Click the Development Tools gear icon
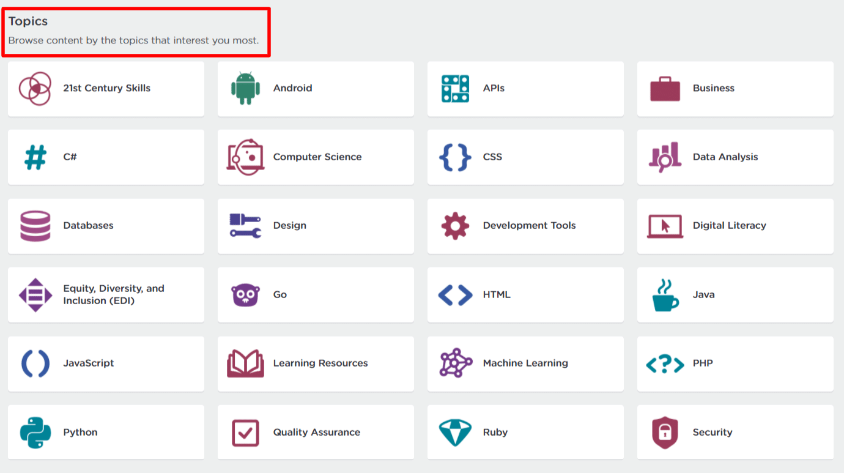 (x=455, y=226)
